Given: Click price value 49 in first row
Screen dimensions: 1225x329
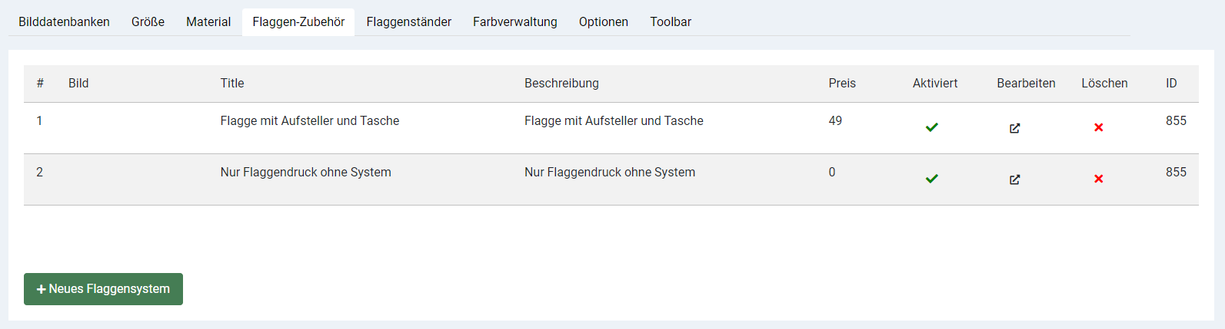Looking at the screenshot, I should 835,121.
